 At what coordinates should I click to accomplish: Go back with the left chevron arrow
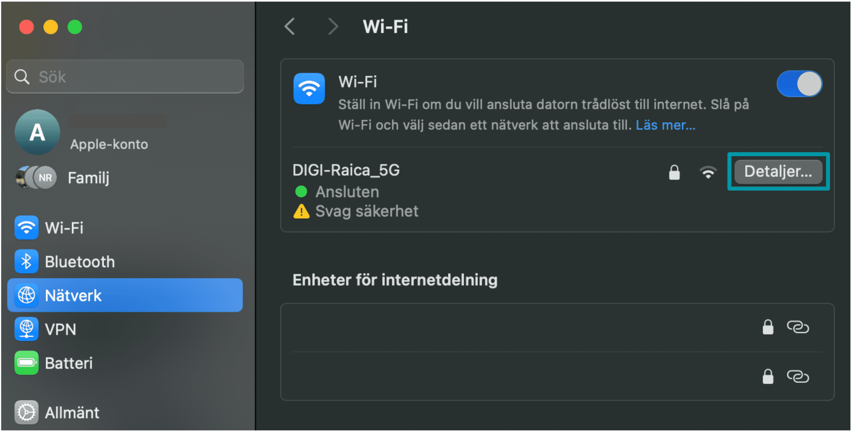pyautogui.click(x=290, y=27)
